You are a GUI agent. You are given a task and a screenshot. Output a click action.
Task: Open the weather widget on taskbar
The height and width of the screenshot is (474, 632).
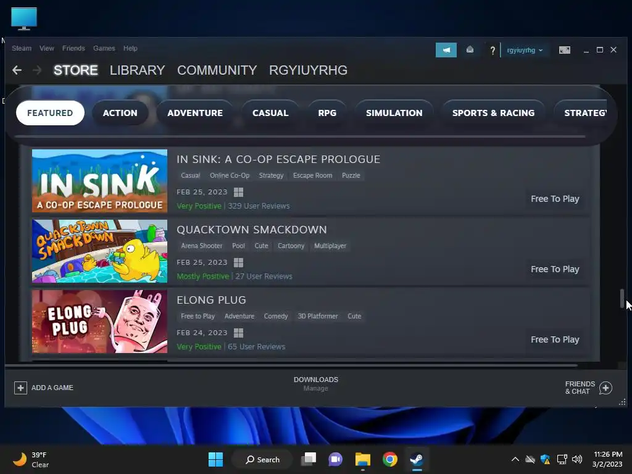coord(31,459)
